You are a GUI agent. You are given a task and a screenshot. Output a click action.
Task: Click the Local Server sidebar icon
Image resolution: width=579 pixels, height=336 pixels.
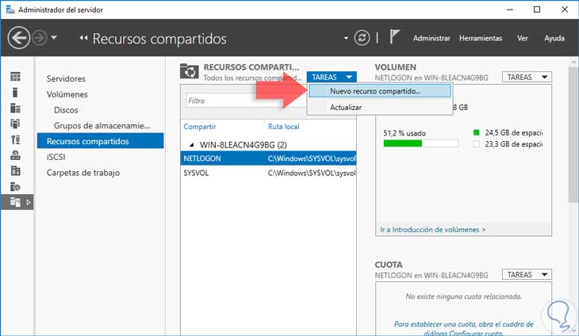(x=15, y=92)
